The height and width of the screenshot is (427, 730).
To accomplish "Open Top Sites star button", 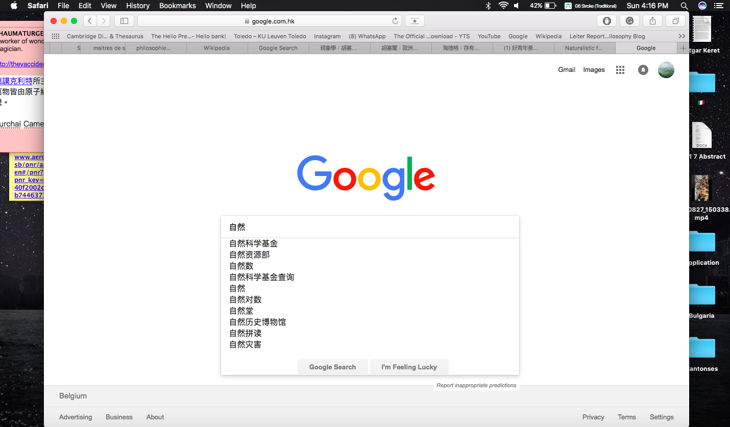I will [x=415, y=21].
